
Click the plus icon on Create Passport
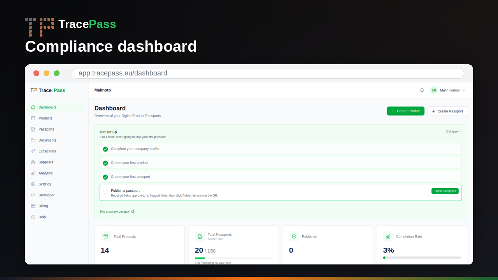click(x=433, y=111)
